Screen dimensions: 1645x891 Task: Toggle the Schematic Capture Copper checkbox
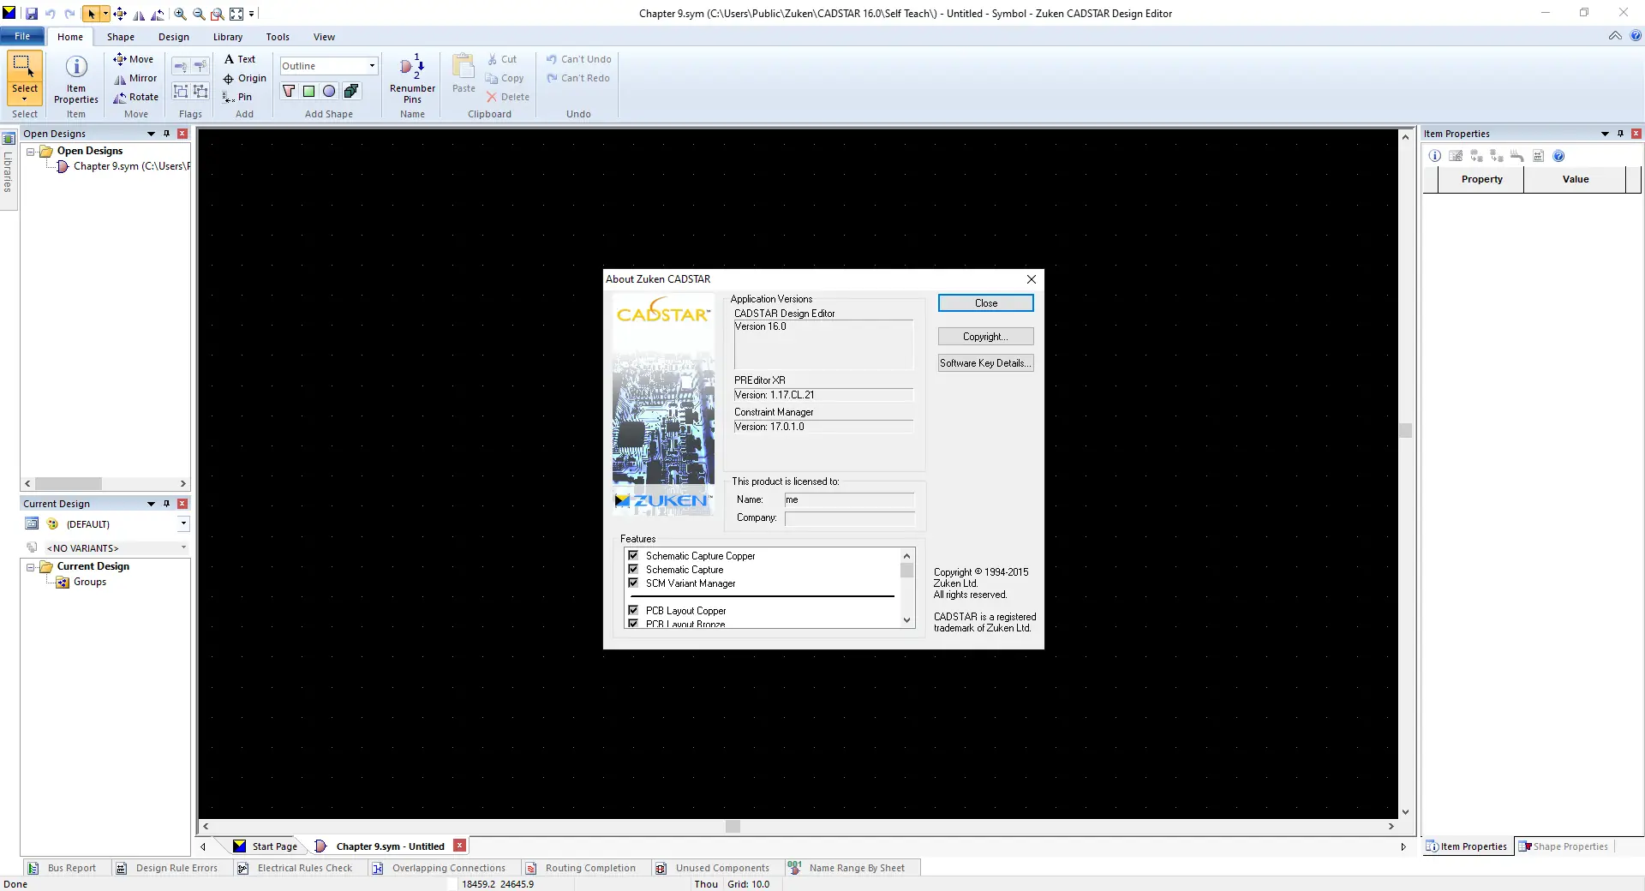click(x=633, y=556)
